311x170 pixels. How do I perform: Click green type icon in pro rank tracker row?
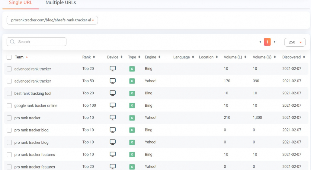[x=132, y=118]
